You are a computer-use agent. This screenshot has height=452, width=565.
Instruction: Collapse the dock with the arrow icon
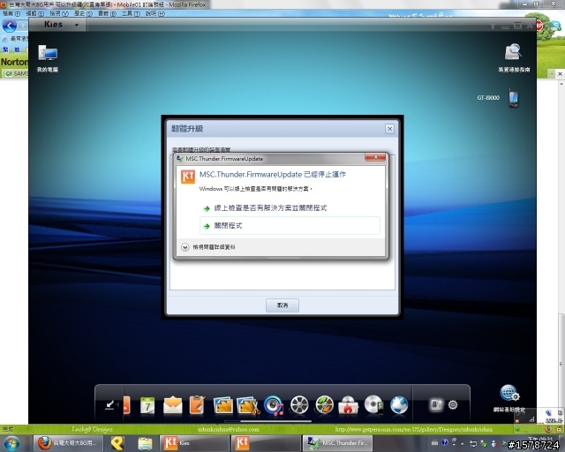coord(110,405)
